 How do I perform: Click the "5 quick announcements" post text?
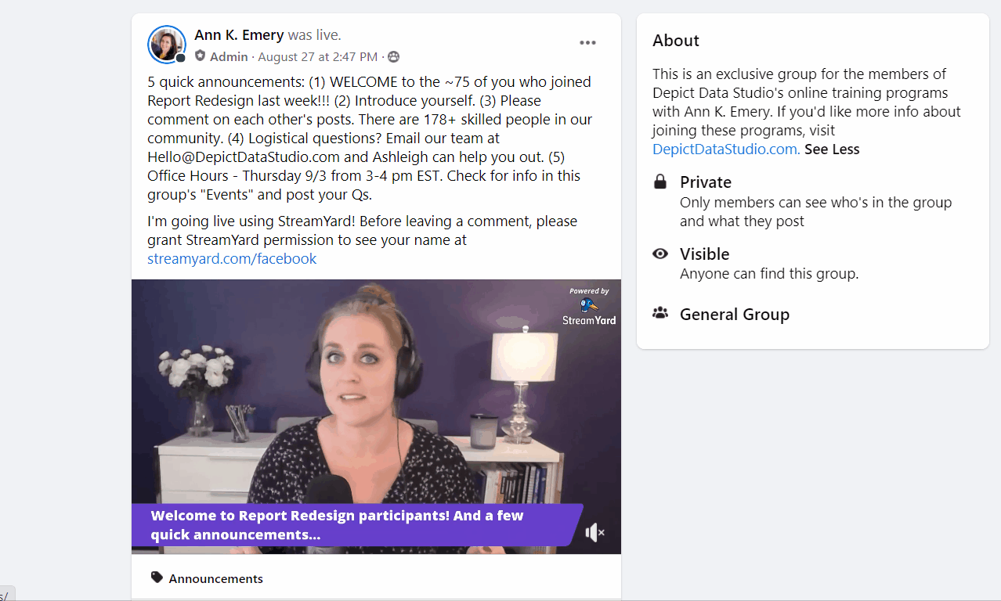tap(370, 138)
